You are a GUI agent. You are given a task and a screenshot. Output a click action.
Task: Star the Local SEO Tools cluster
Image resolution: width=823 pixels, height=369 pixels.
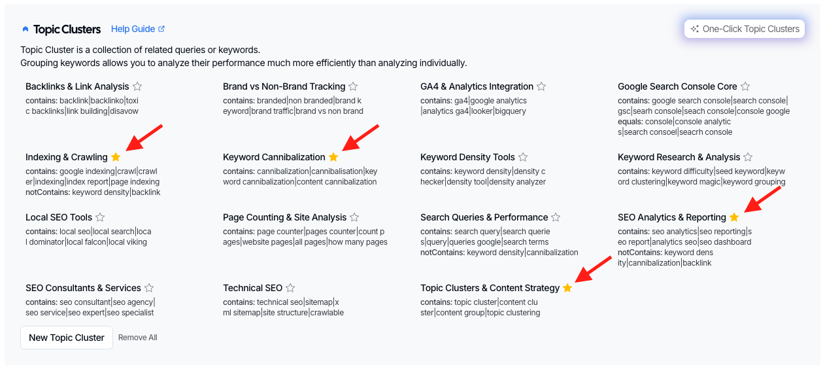click(100, 217)
